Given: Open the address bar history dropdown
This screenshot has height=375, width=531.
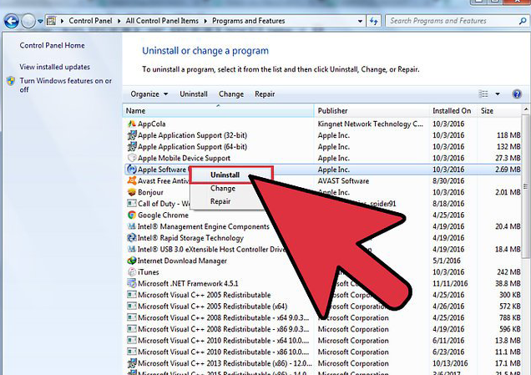Looking at the screenshot, I should click(360, 21).
